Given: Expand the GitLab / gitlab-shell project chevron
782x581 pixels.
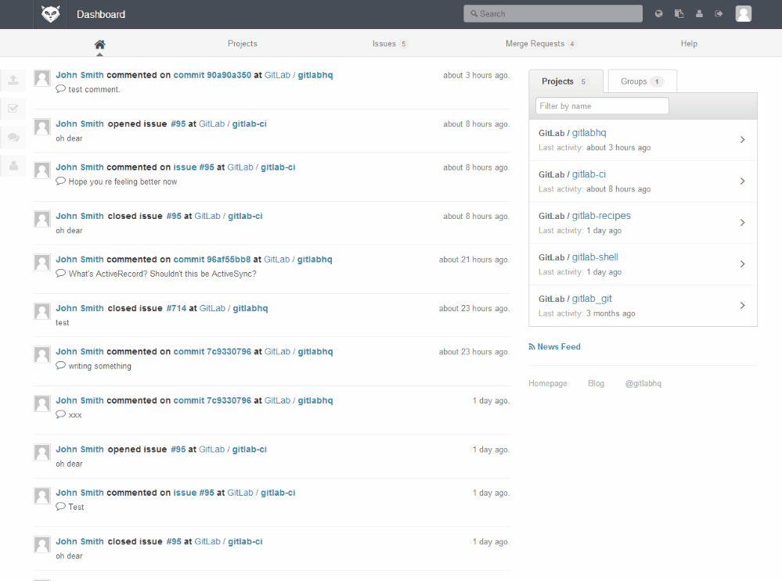Looking at the screenshot, I should pos(742,264).
